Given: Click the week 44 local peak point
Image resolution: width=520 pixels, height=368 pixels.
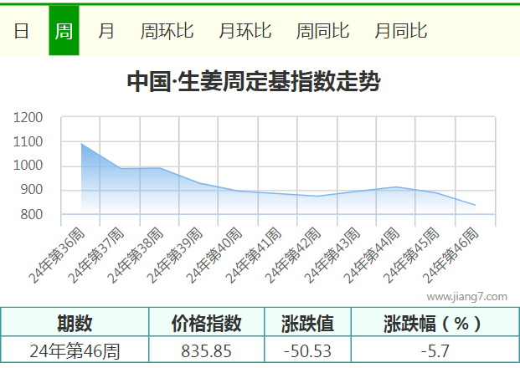Looking at the screenshot, I should (x=396, y=187).
